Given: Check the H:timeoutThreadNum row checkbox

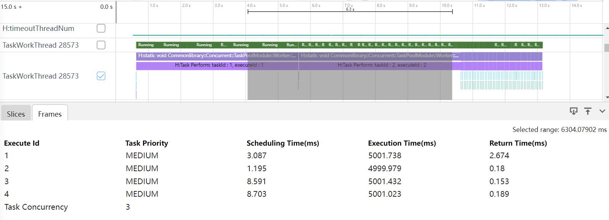Looking at the screenshot, I should [101, 28].
